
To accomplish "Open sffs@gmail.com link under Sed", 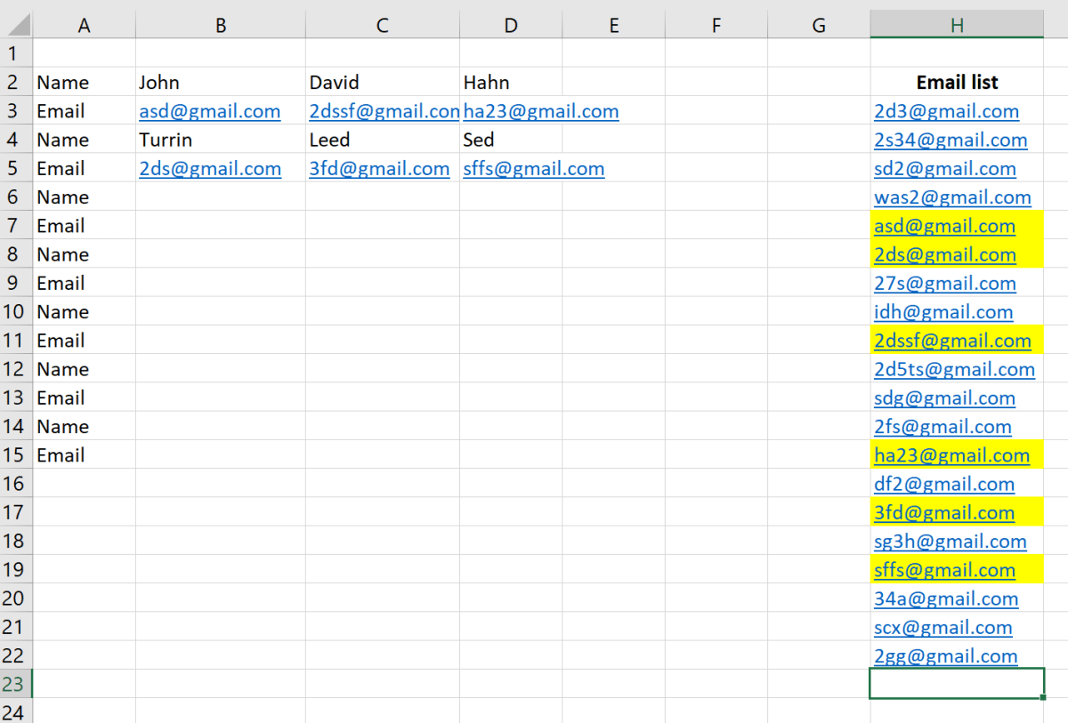I will click(x=534, y=168).
